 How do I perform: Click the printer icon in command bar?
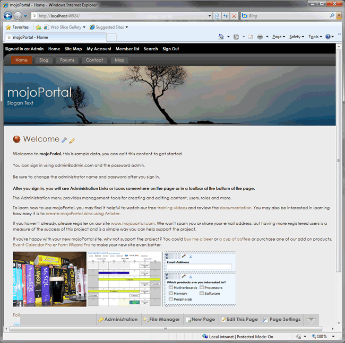[x=260, y=37]
